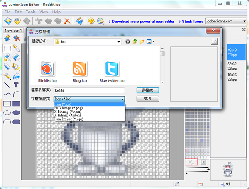Expand the save location ico dropdown
The height and width of the screenshot is (189, 249).
click(x=119, y=42)
